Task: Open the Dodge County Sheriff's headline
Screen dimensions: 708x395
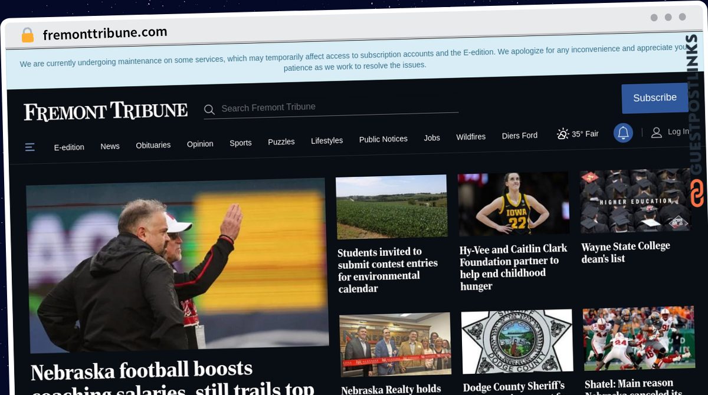Action: point(514,387)
